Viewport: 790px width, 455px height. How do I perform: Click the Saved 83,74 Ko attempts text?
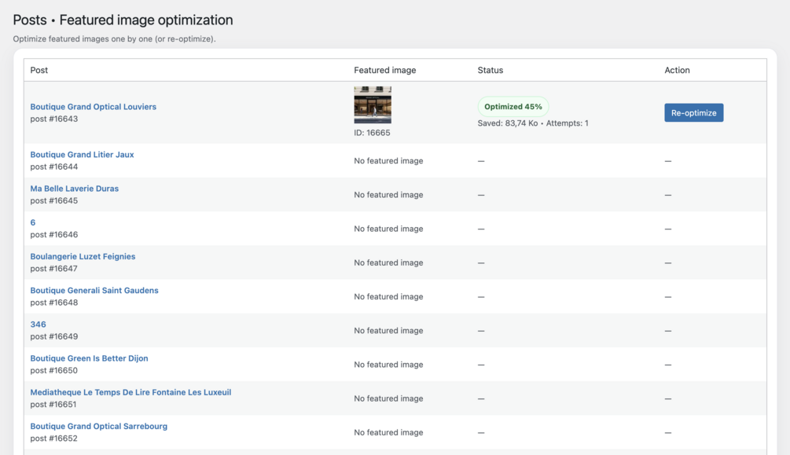coord(533,123)
